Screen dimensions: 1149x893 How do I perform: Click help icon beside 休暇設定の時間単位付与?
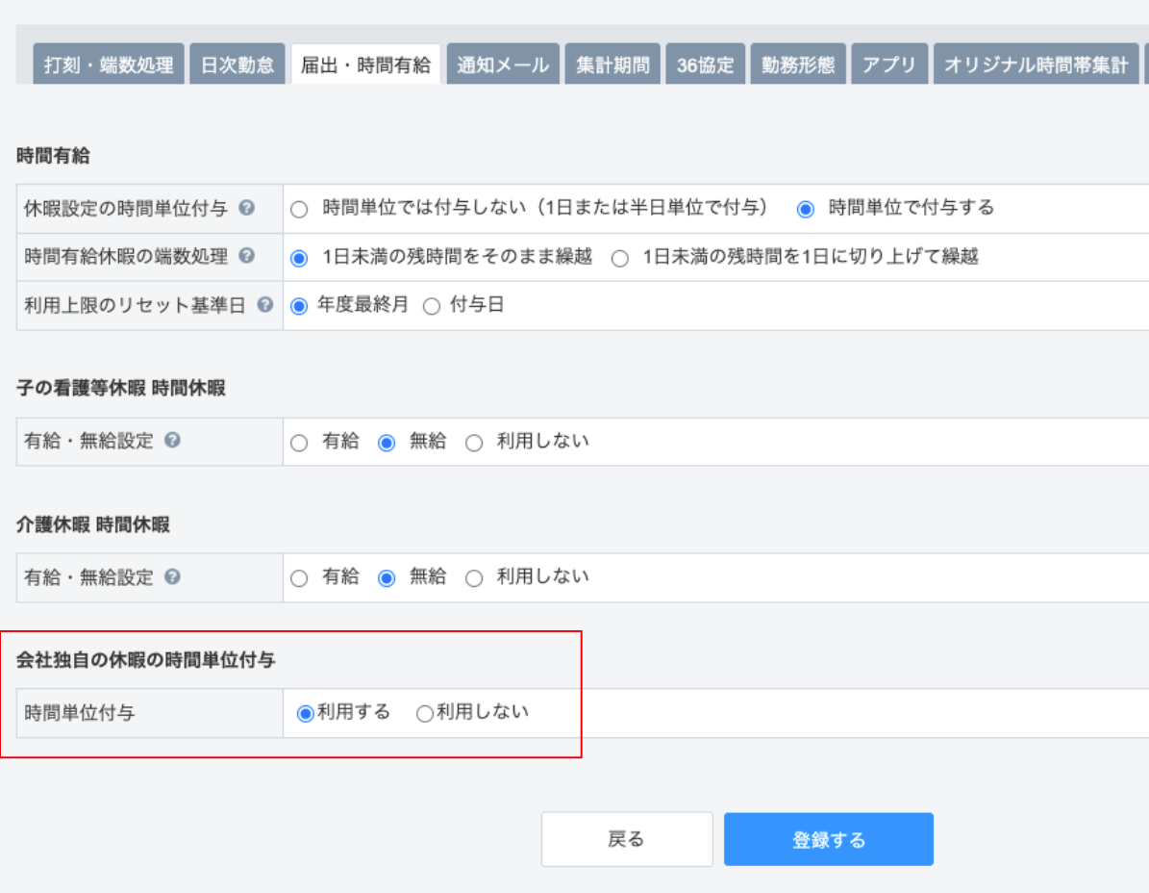246,208
